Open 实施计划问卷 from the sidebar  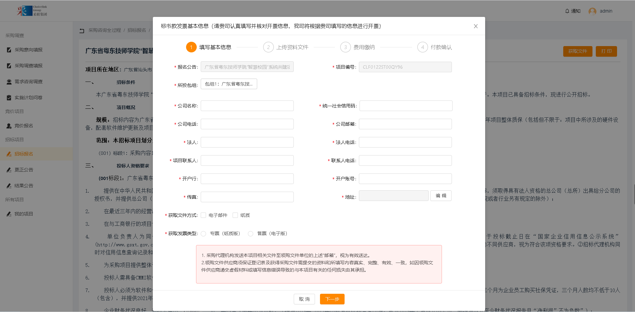coord(28,97)
